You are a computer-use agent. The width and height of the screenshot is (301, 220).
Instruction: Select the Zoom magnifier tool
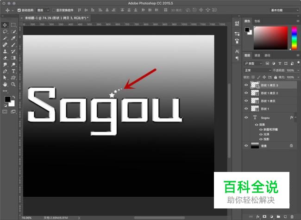click(13, 84)
